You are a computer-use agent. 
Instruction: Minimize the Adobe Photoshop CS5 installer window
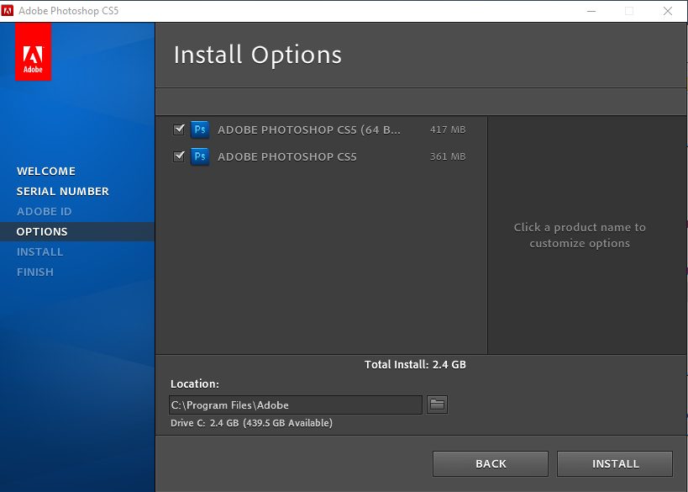click(x=591, y=11)
